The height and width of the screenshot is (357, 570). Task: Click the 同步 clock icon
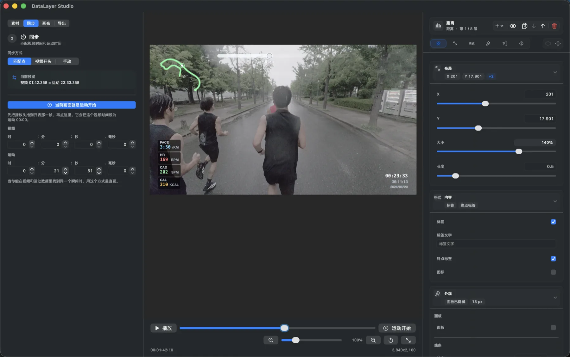(23, 37)
